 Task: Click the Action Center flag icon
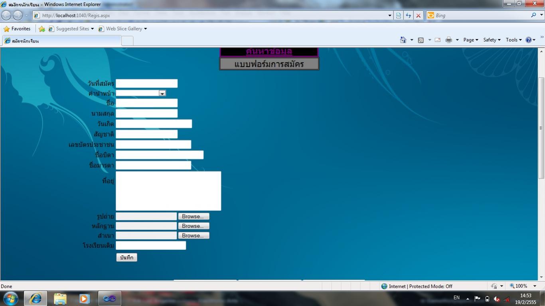(477, 299)
